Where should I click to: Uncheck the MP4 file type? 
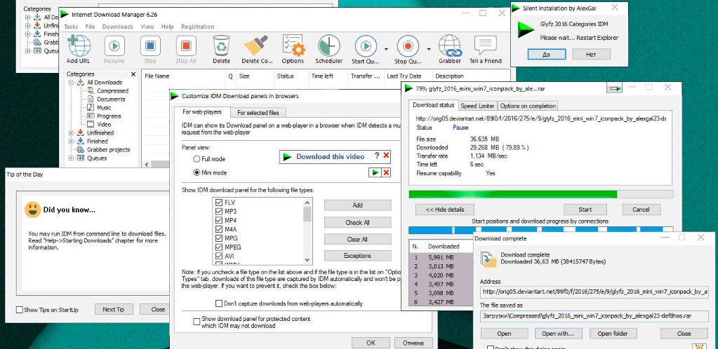[218, 220]
